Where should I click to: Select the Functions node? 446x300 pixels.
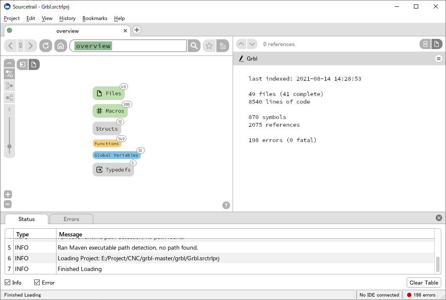106,144
